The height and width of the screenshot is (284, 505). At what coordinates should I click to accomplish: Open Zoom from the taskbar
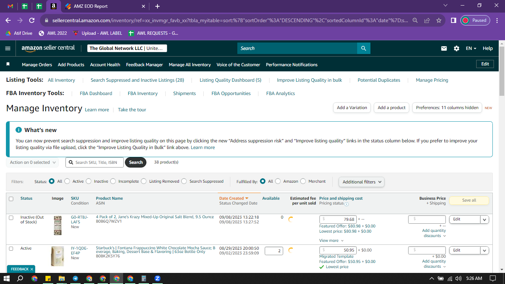157,278
